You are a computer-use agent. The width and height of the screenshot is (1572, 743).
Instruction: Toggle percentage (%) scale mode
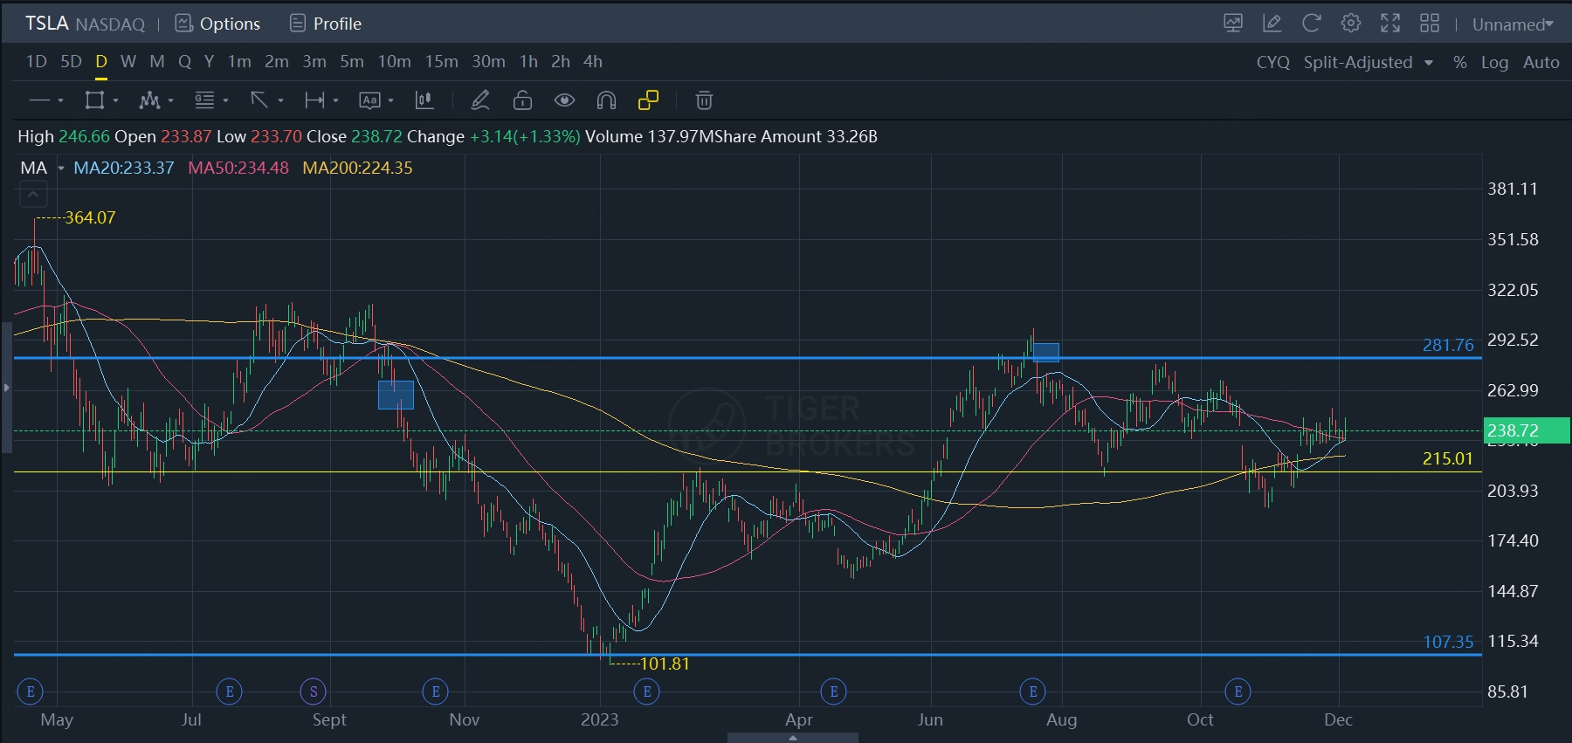pyautogui.click(x=1459, y=62)
